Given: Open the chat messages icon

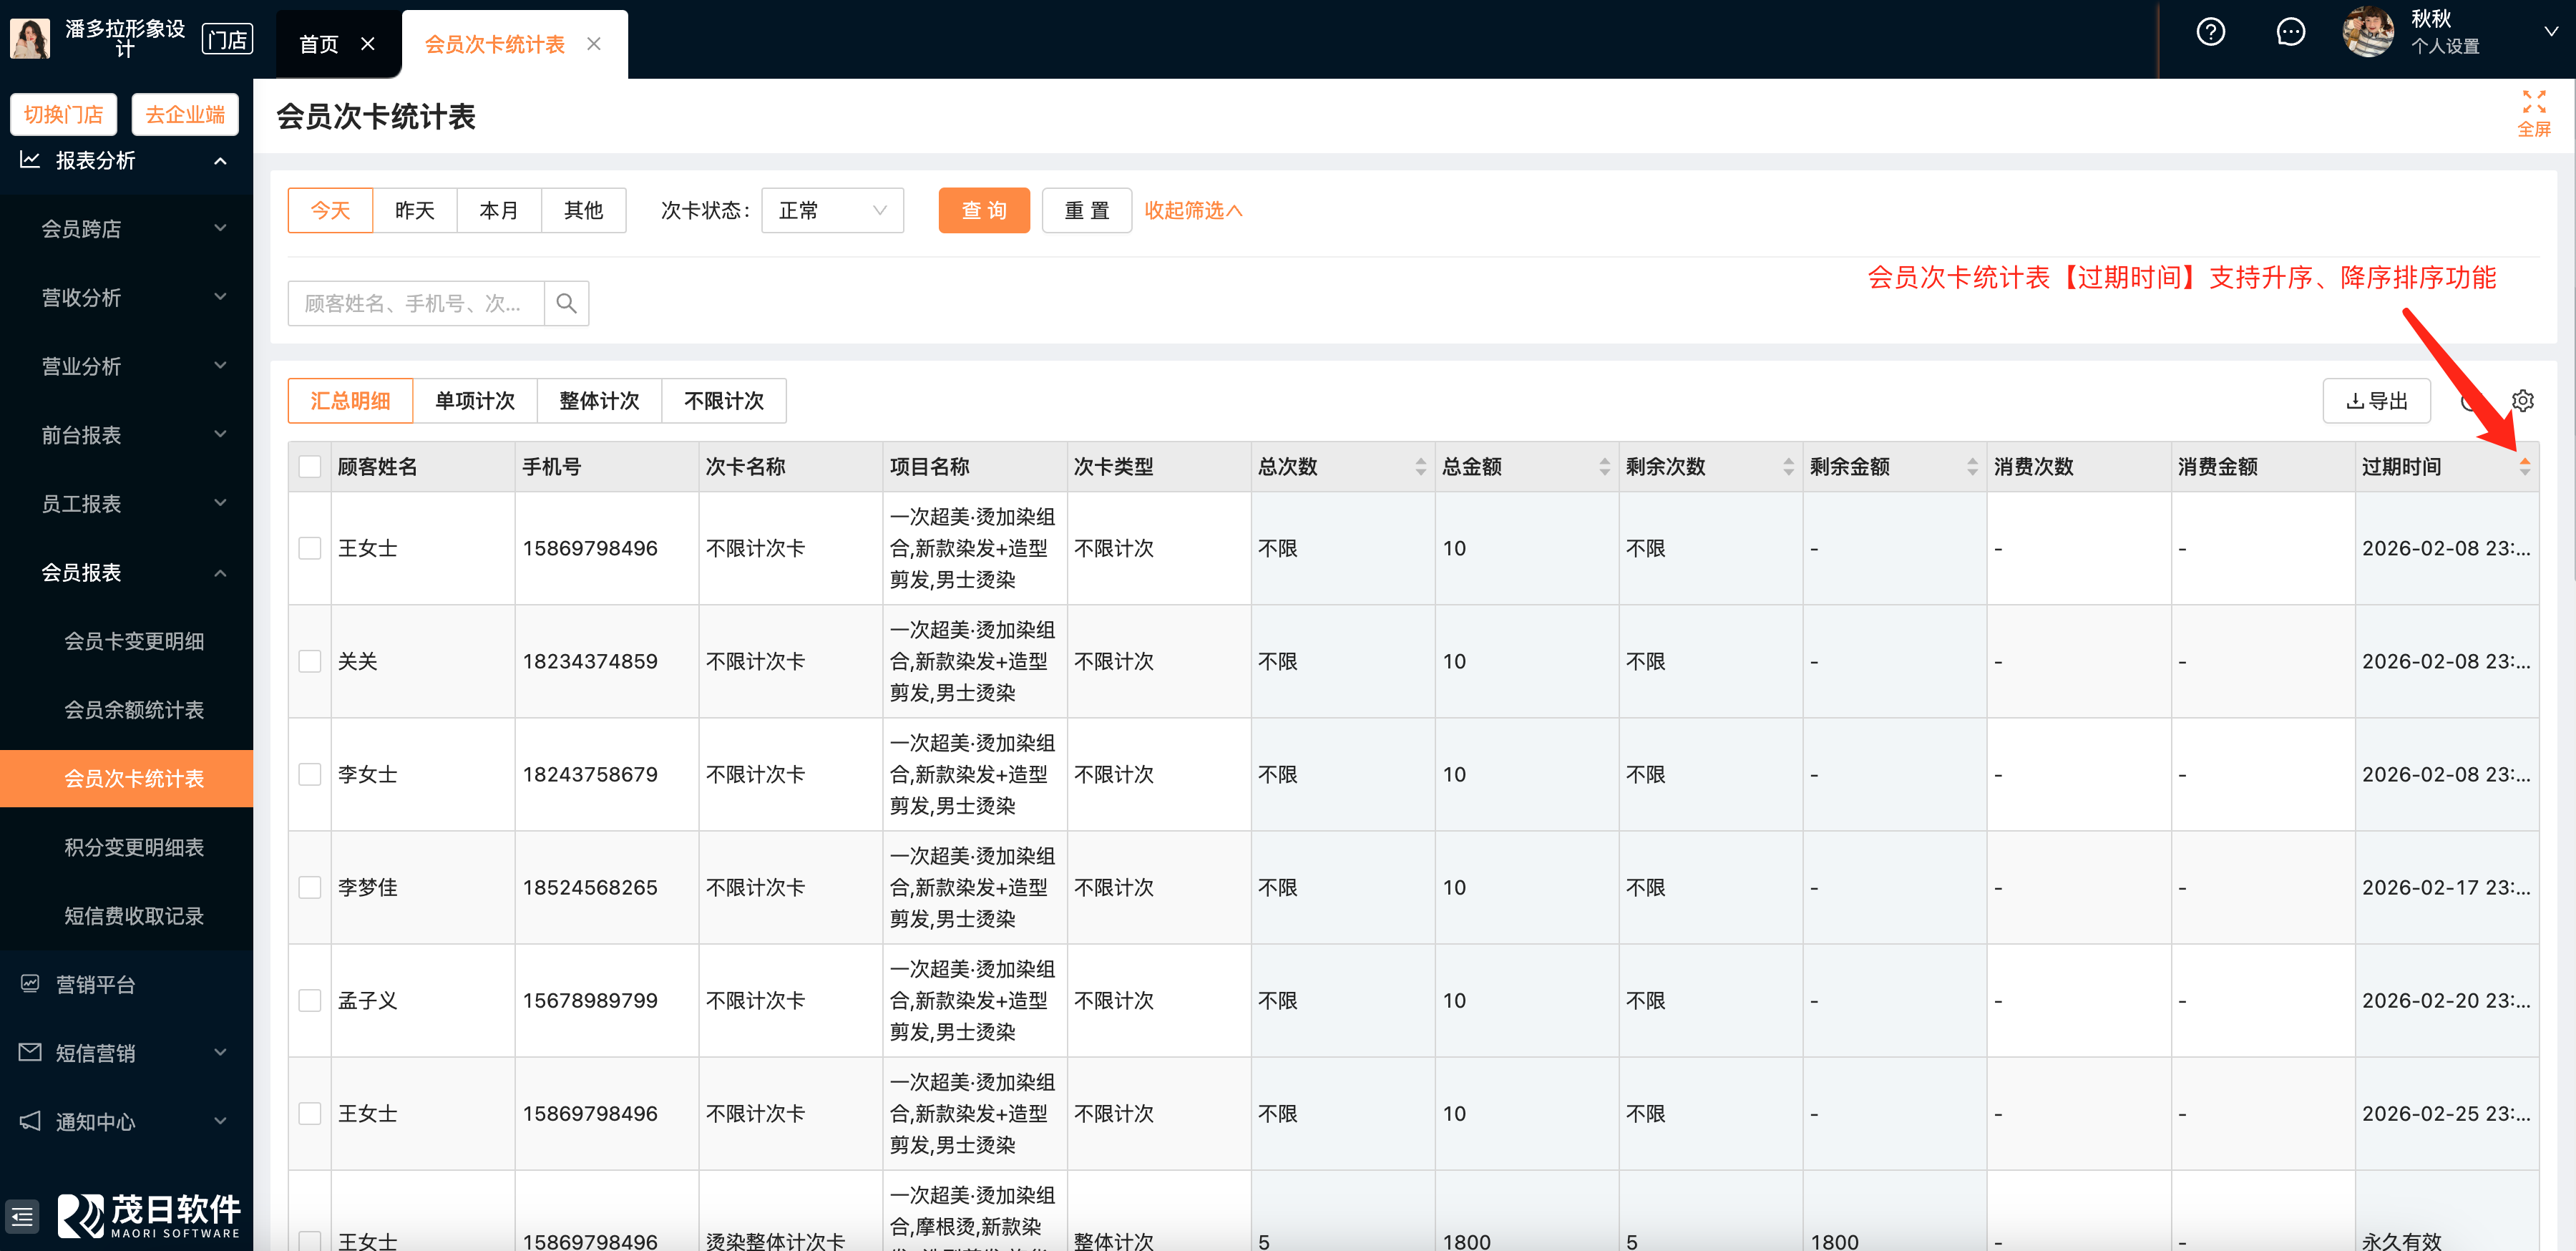Looking at the screenshot, I should (2290, 32).
